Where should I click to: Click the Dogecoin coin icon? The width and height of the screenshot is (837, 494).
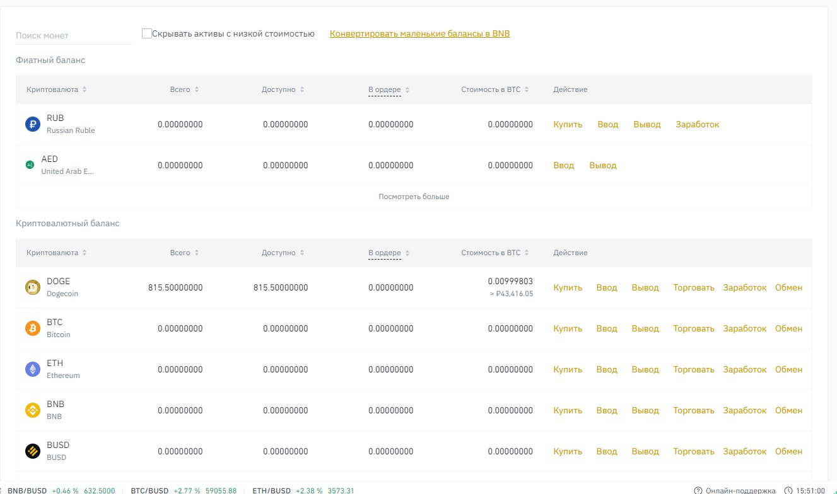(x=33, y=287)
